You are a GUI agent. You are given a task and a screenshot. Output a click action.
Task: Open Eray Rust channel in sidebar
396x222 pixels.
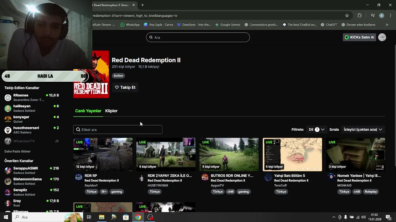(32, 203)
